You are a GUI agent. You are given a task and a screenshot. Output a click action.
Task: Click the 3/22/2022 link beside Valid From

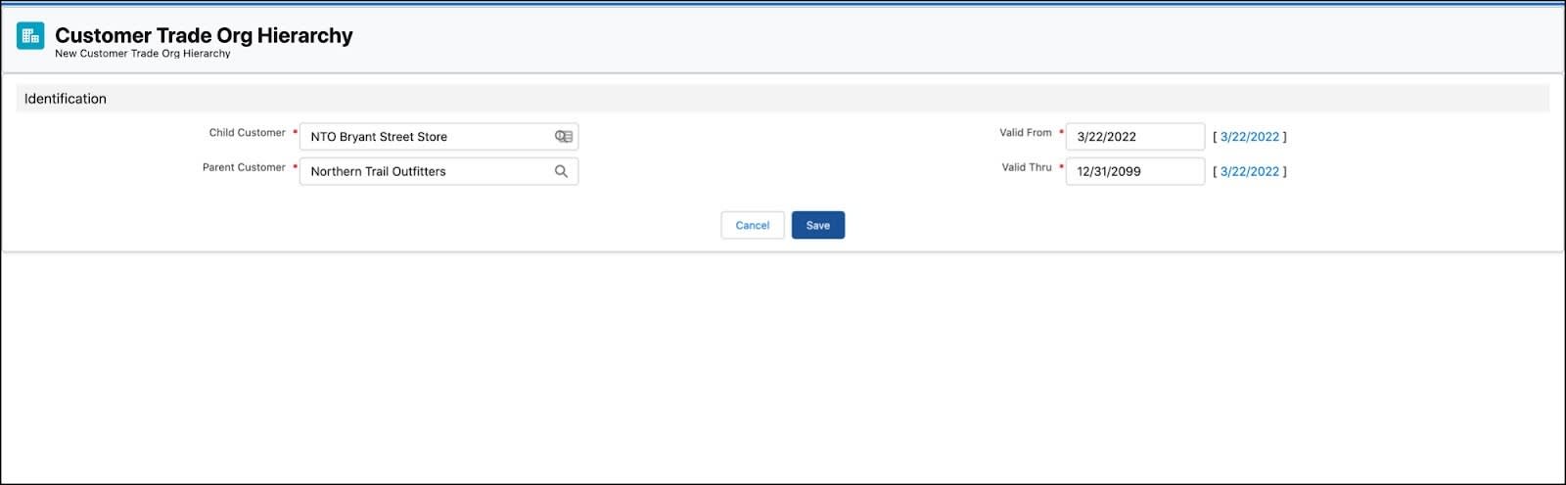(x=1250, y=137)
